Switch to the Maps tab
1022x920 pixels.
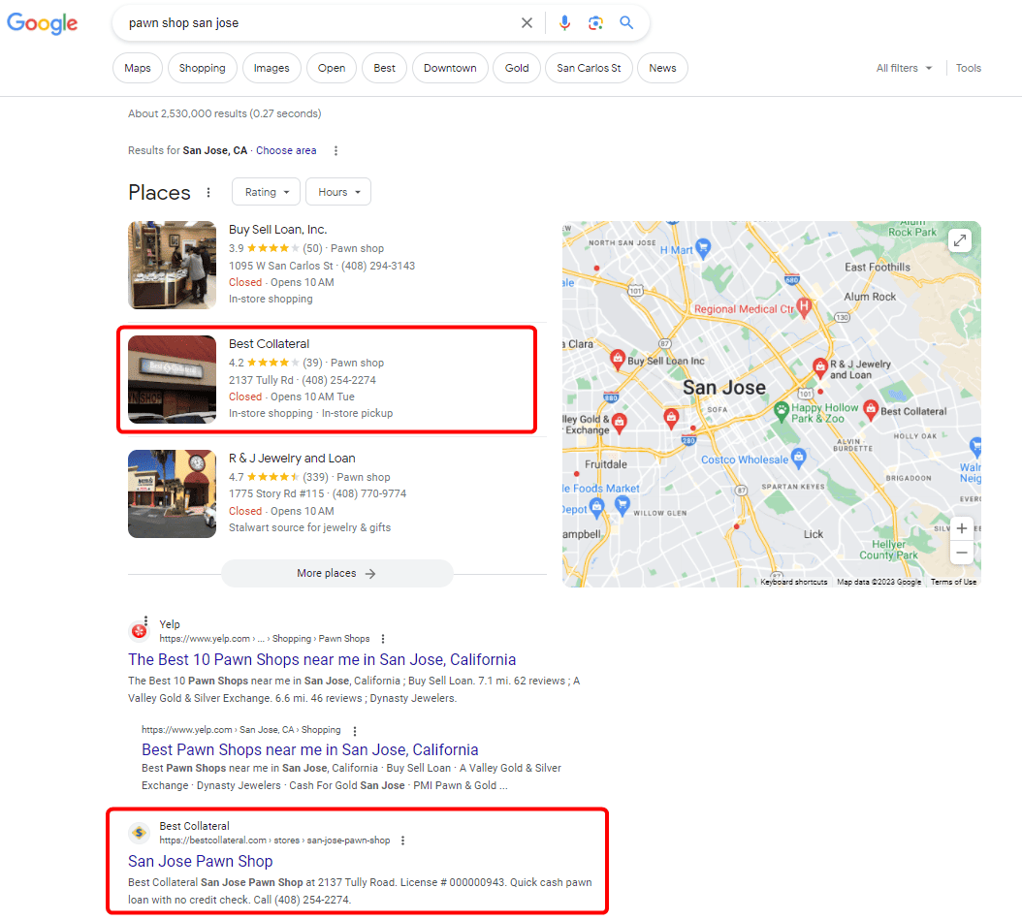click(137, 68)
